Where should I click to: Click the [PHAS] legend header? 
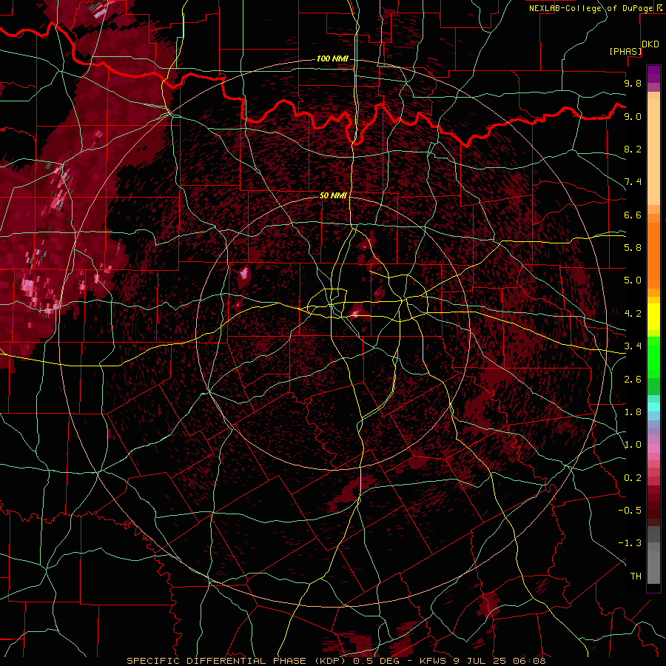(x=625, y=51)
